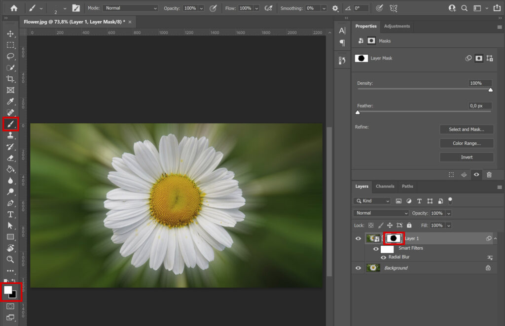Image resolution: width=505 pixels, height=326 pixels.
Task: Select the Eyedropper tool
Action: tap(10, 101)
